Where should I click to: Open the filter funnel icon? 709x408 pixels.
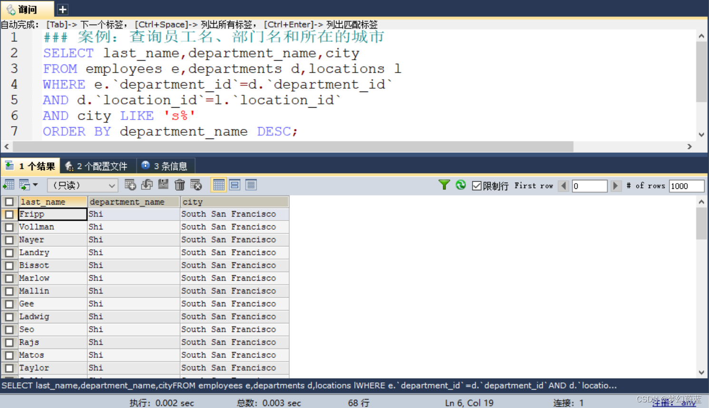(x=444, y=185)
